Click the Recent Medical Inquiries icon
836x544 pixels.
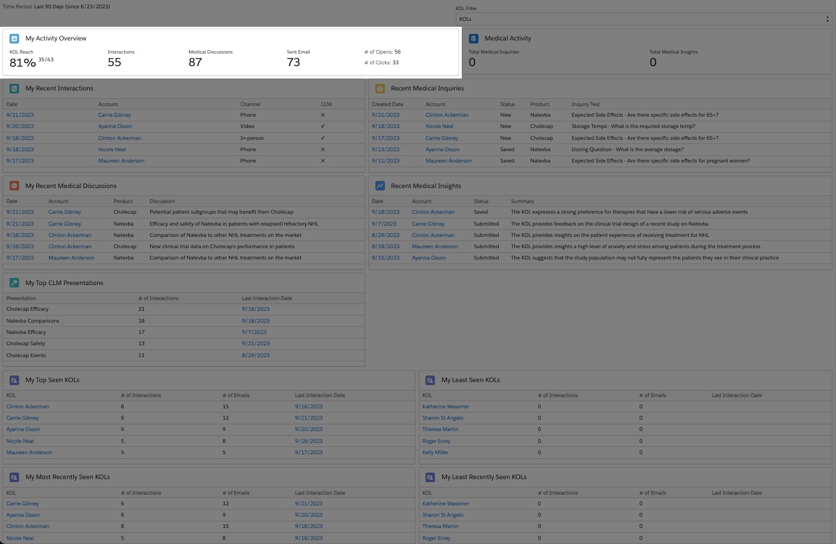[x=380, y=89]
